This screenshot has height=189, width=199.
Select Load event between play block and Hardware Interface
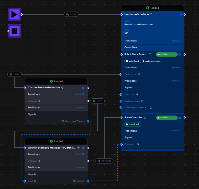point(71,14)
